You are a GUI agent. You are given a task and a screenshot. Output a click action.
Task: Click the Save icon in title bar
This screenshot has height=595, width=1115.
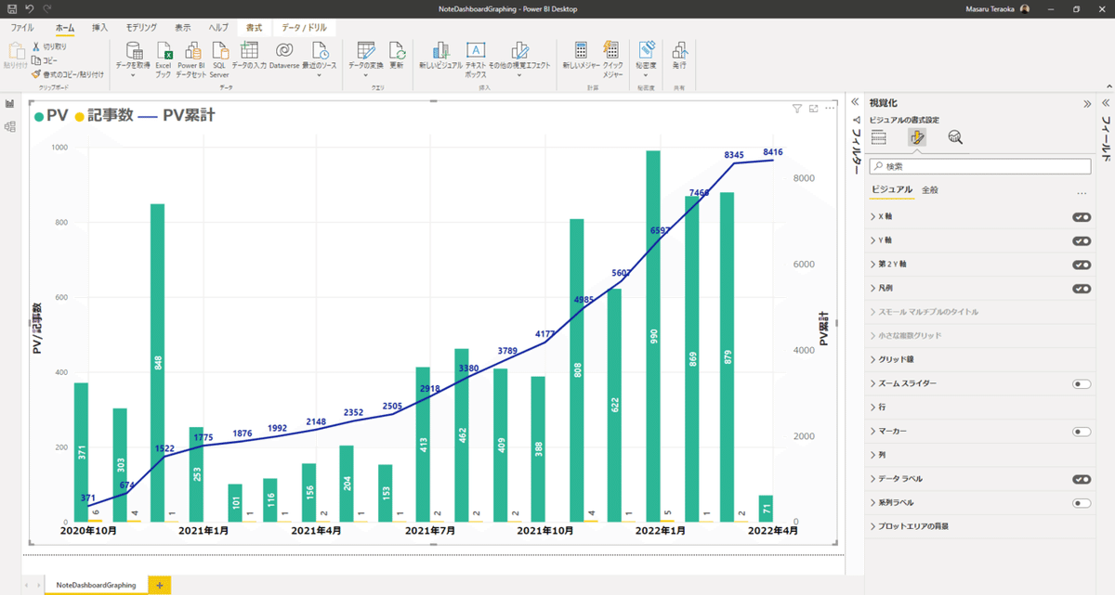(x=11, y=8)
